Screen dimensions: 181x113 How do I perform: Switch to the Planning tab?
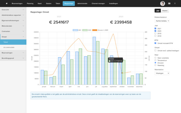point(31,4)
